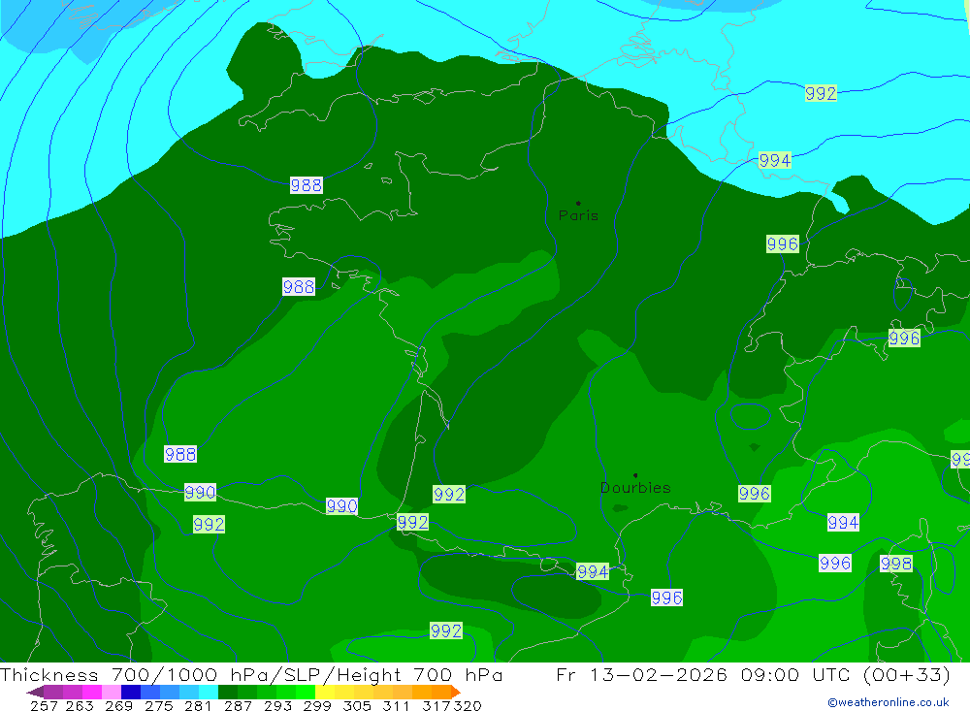The image size is (970, 711).
Task: Click the 992 isobar label on the cyan area
Action: click(821, 93)
